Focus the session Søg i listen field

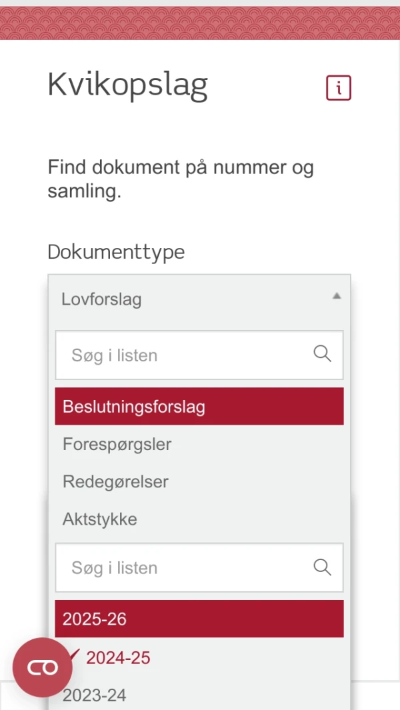click(167, 567)
